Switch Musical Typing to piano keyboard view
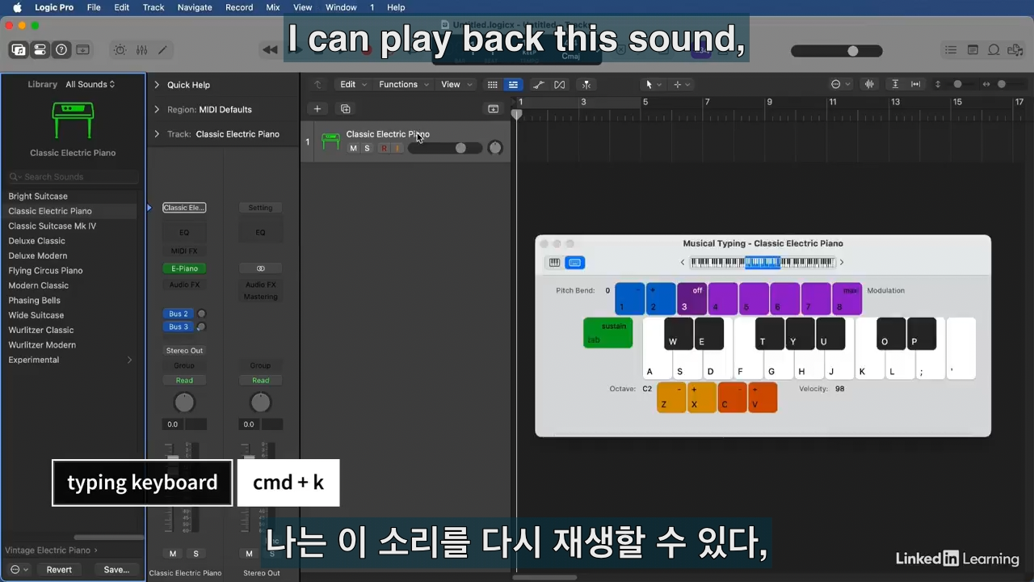 [554, 263]
